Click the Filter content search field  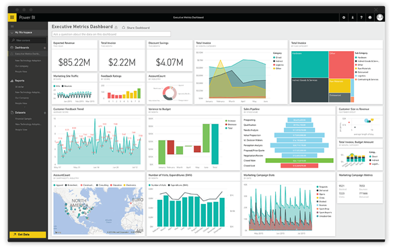[x=28, y=40]
